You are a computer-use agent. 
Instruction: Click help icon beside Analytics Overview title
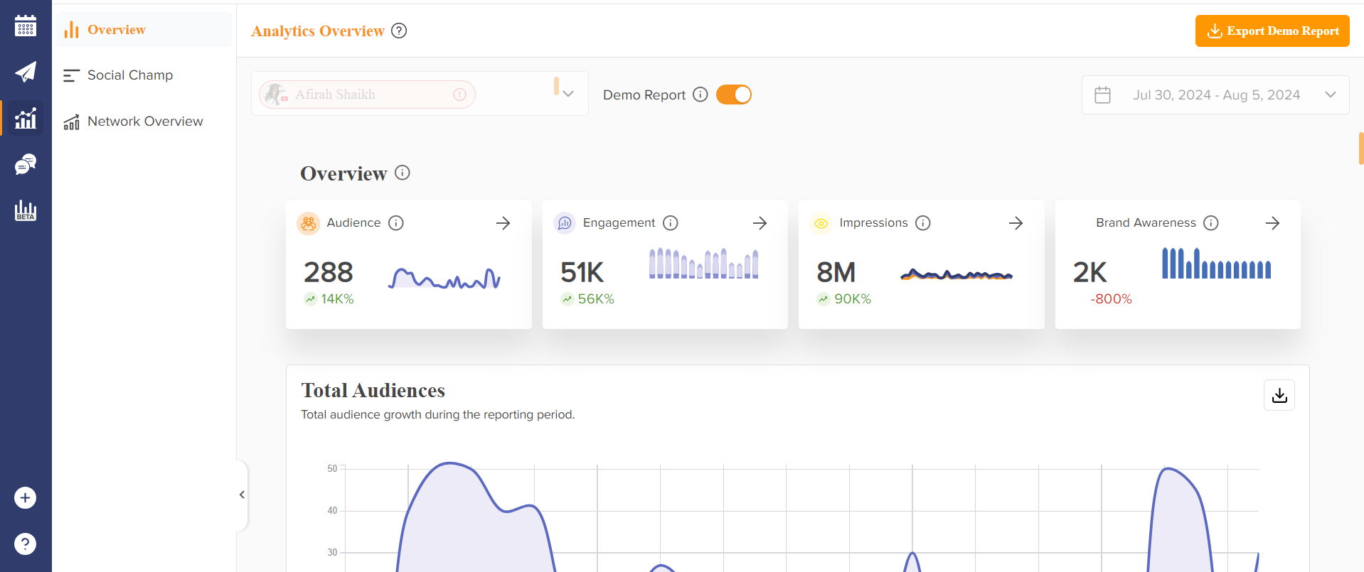(x=399, y=31)
